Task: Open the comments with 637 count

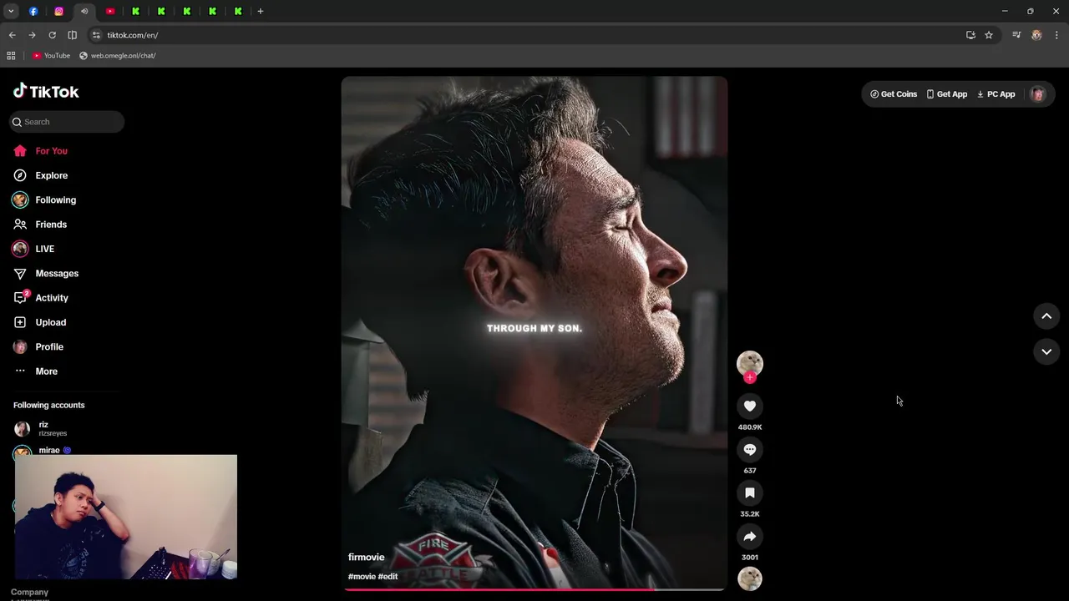Action: pos(750,449)
